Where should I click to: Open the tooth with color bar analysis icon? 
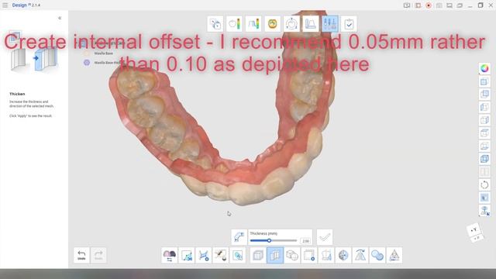pyautogui.click(x=234, y=24)
